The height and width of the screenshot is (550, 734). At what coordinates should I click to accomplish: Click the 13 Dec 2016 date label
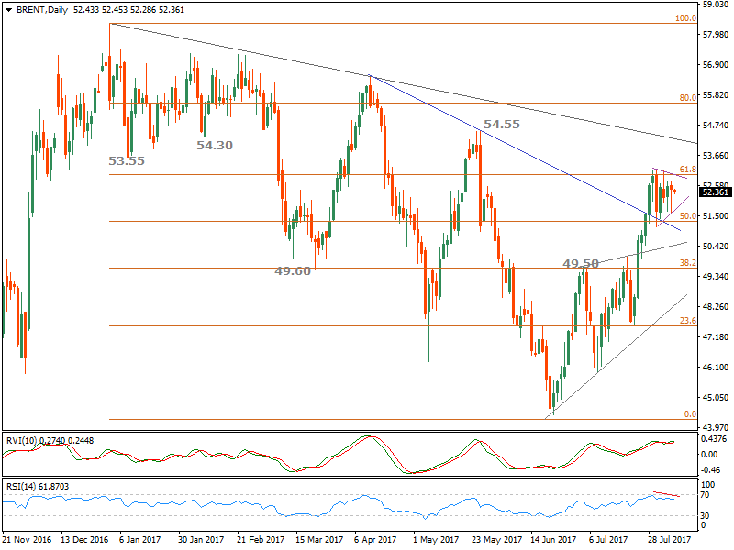tap(84, 539)
